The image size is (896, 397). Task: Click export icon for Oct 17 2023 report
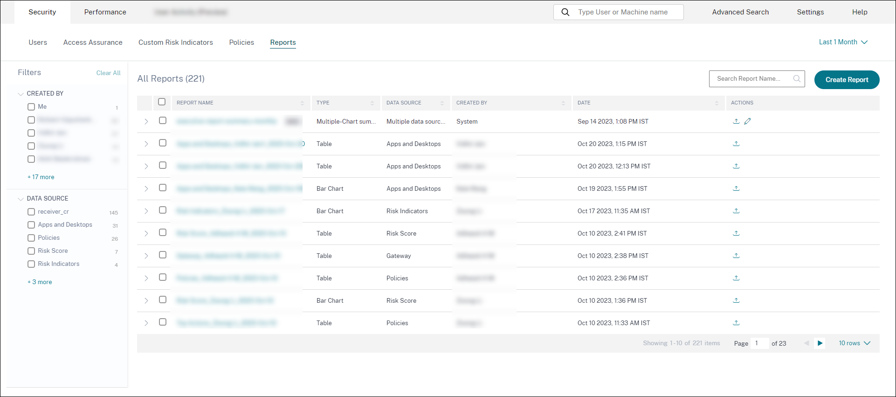(x=736, y=211)
